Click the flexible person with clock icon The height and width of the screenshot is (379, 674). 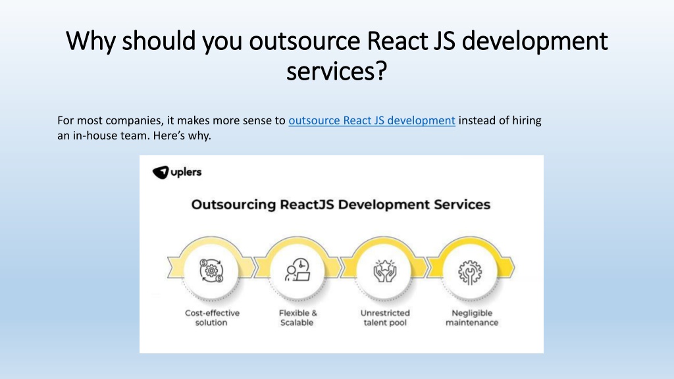click(298, 270)
